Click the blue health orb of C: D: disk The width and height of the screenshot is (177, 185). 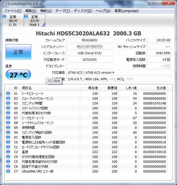click(4, 16)
